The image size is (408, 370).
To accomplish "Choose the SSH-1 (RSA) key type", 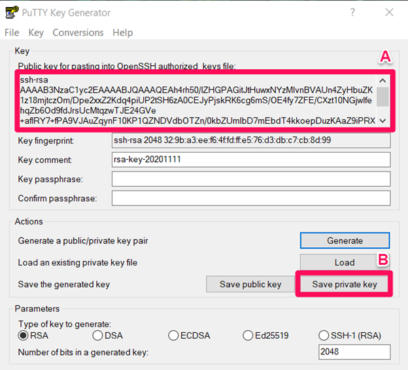I will [x=324, y=335].
